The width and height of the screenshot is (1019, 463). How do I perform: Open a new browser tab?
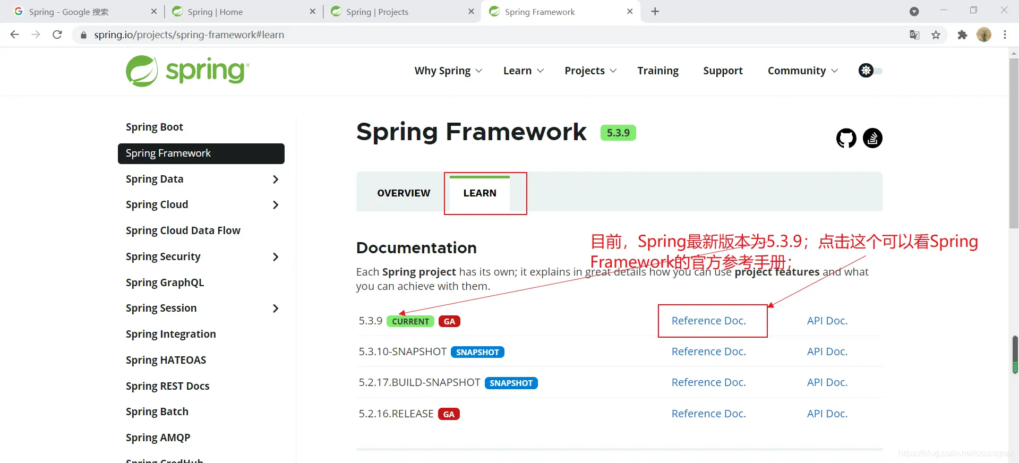(655, 12)
